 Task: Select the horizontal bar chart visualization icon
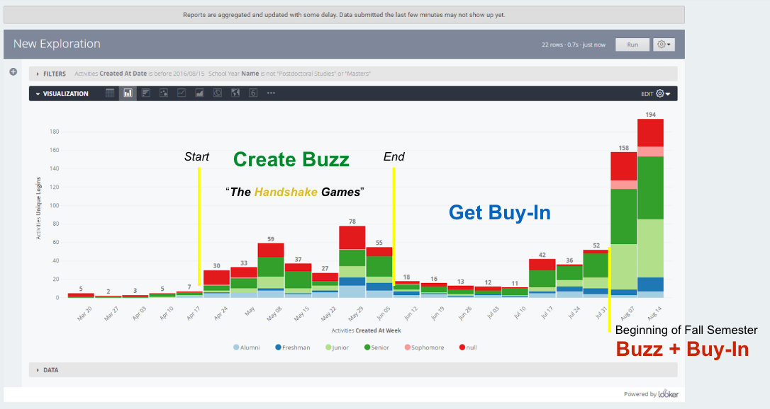pos(146,93)
